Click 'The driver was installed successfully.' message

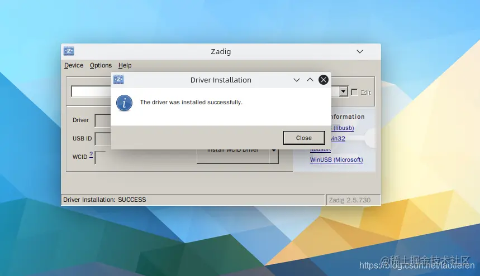click(x=191, y=102)
